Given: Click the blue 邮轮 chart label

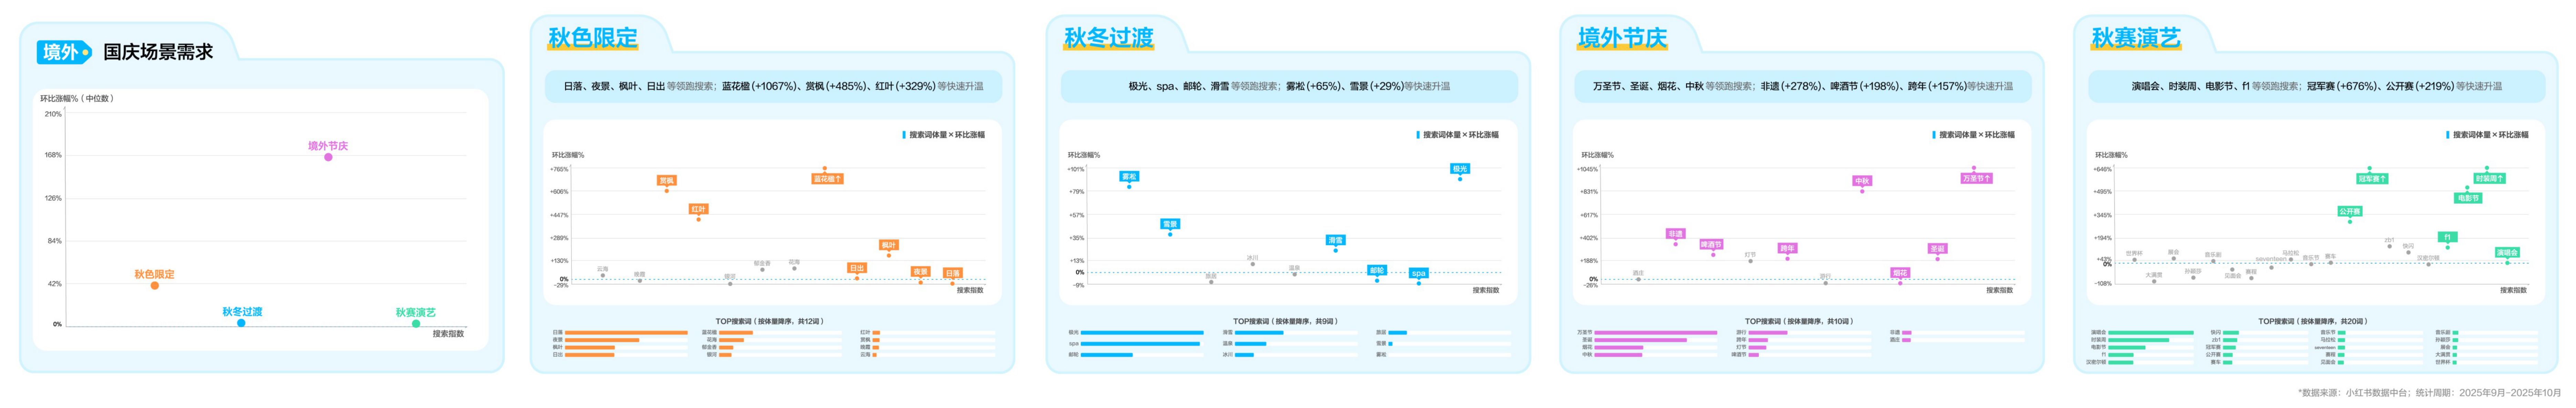Looking at the screenshot, I should click(x=1377, y=270).
